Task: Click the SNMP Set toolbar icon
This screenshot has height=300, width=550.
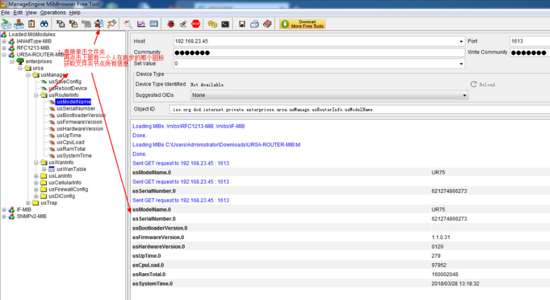Action: pyautogui.click(x=111, y=24)
